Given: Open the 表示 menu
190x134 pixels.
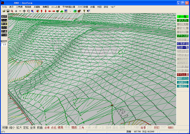Looking at the screenshot, I should click(11, 7).
